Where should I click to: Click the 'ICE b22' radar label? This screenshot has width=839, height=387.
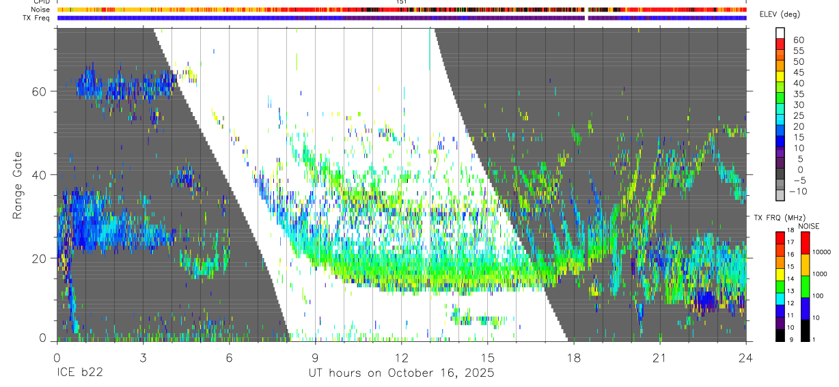(x=81, y=373)
